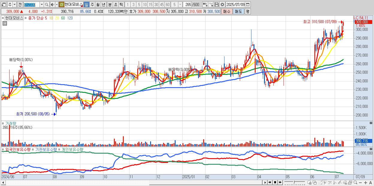This screenshot has width=374, height=186.
Task: Select the 5-day moving average legend
Action: click(46, 18)
